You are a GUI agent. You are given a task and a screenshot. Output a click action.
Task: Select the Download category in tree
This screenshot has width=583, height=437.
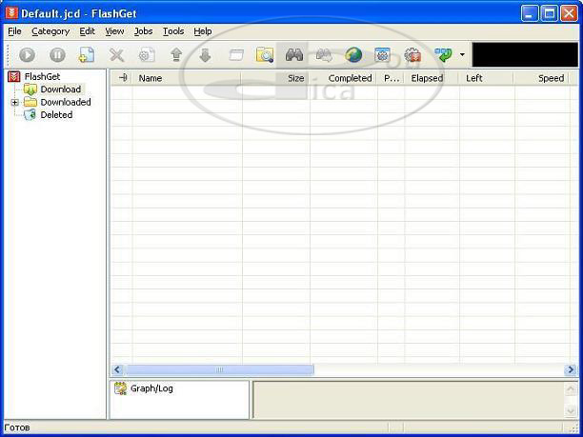pos(60,89)
